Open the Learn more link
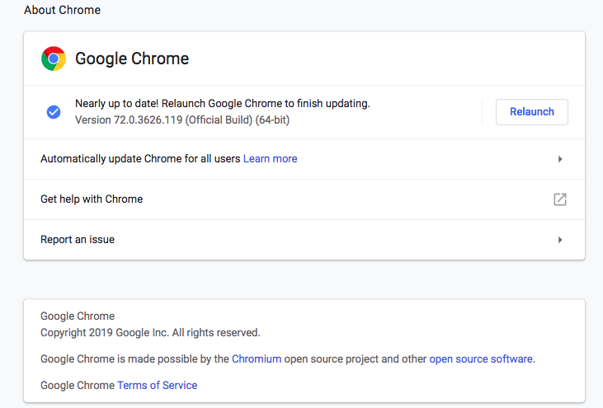This screenshot has width=603, height=408. (x=271, y=158)
